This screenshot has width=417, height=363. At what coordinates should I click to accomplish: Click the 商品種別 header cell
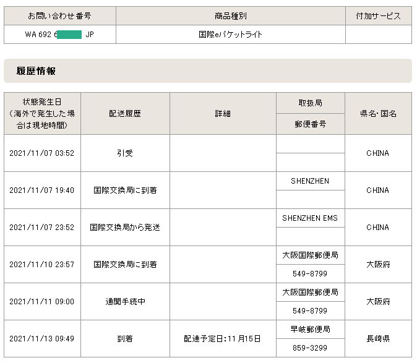[x=231, y=16]
